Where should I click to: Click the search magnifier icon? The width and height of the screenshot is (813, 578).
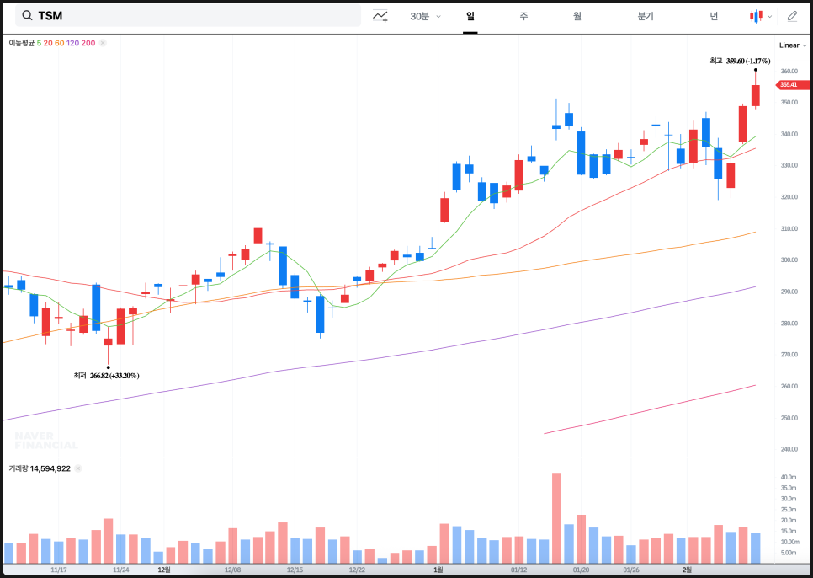27,16
